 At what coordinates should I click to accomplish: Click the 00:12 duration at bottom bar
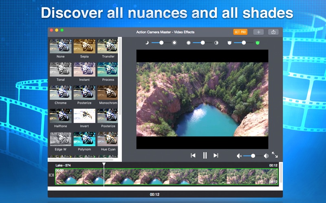155,194
